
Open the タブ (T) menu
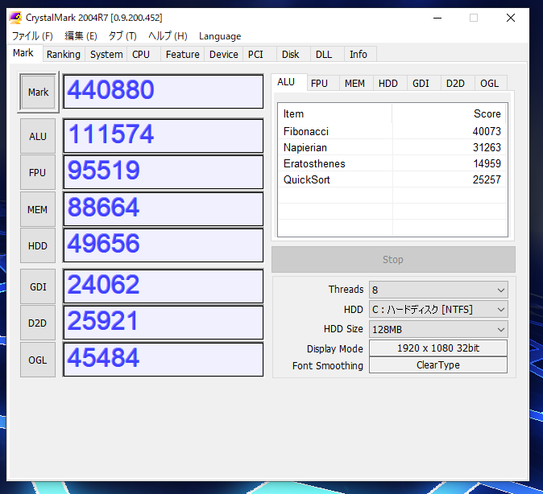(x=122, y=36)
